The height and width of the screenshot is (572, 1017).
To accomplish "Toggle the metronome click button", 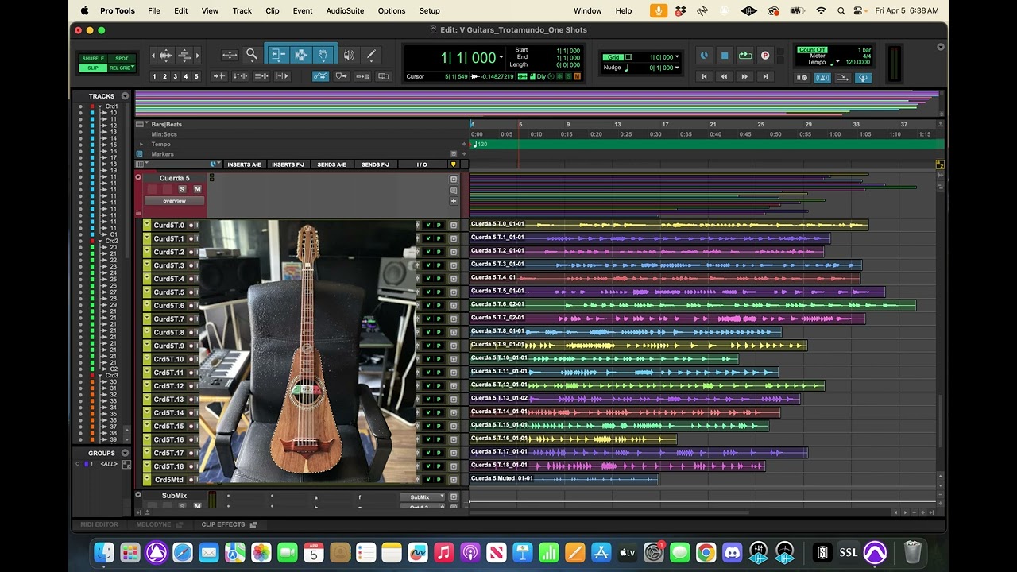I will tap(822, 78).
